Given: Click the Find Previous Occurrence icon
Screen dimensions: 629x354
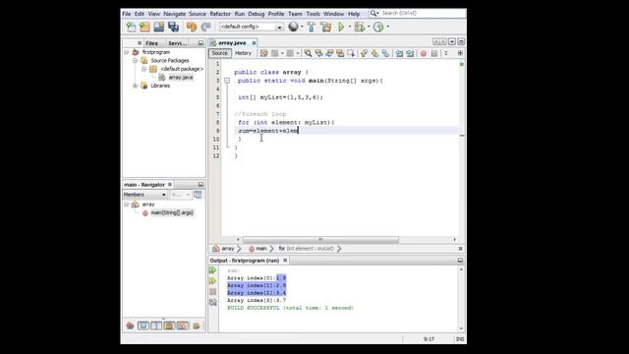Looking at the screenshot, I should [318, 53].
